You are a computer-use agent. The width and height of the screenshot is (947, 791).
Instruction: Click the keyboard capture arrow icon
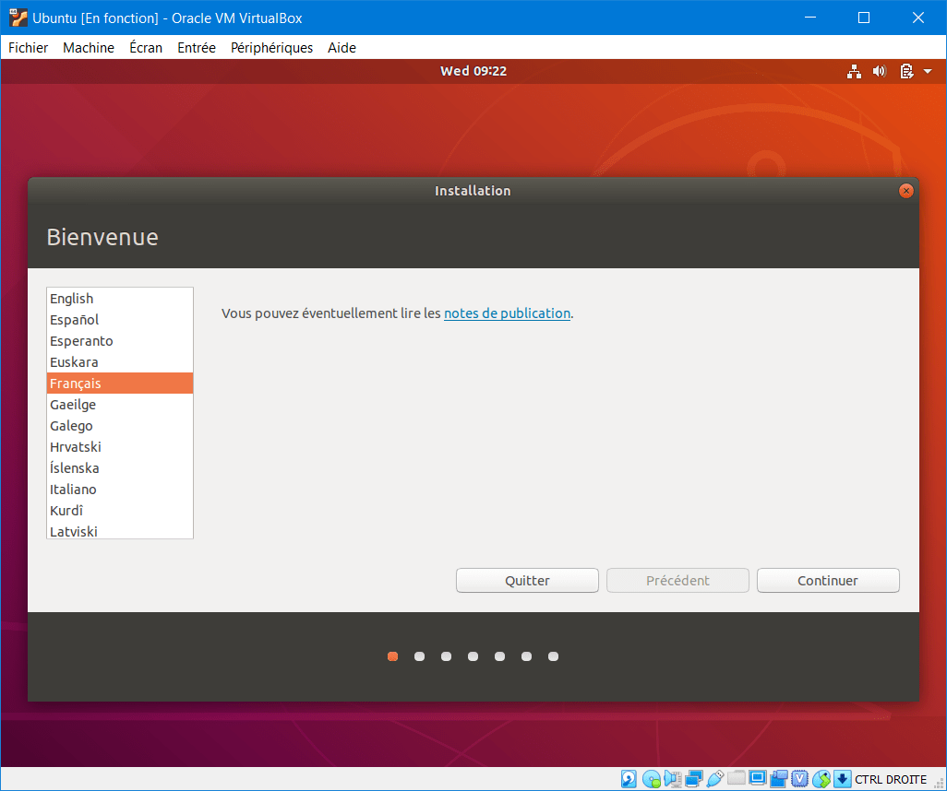click(x=843, y=779)
